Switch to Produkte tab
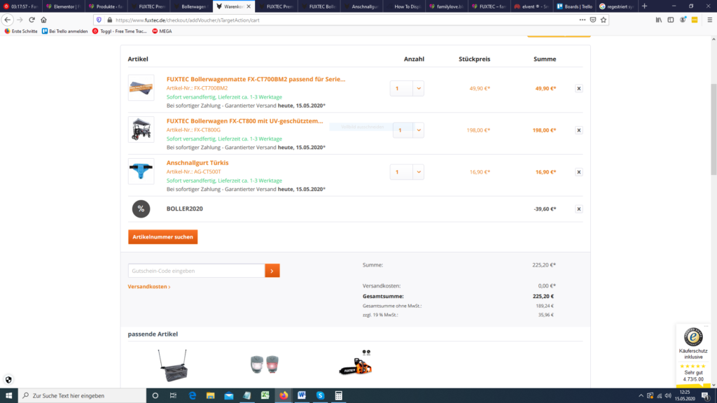This screenshot has height=403, width=717. click(x=106, y=6)
